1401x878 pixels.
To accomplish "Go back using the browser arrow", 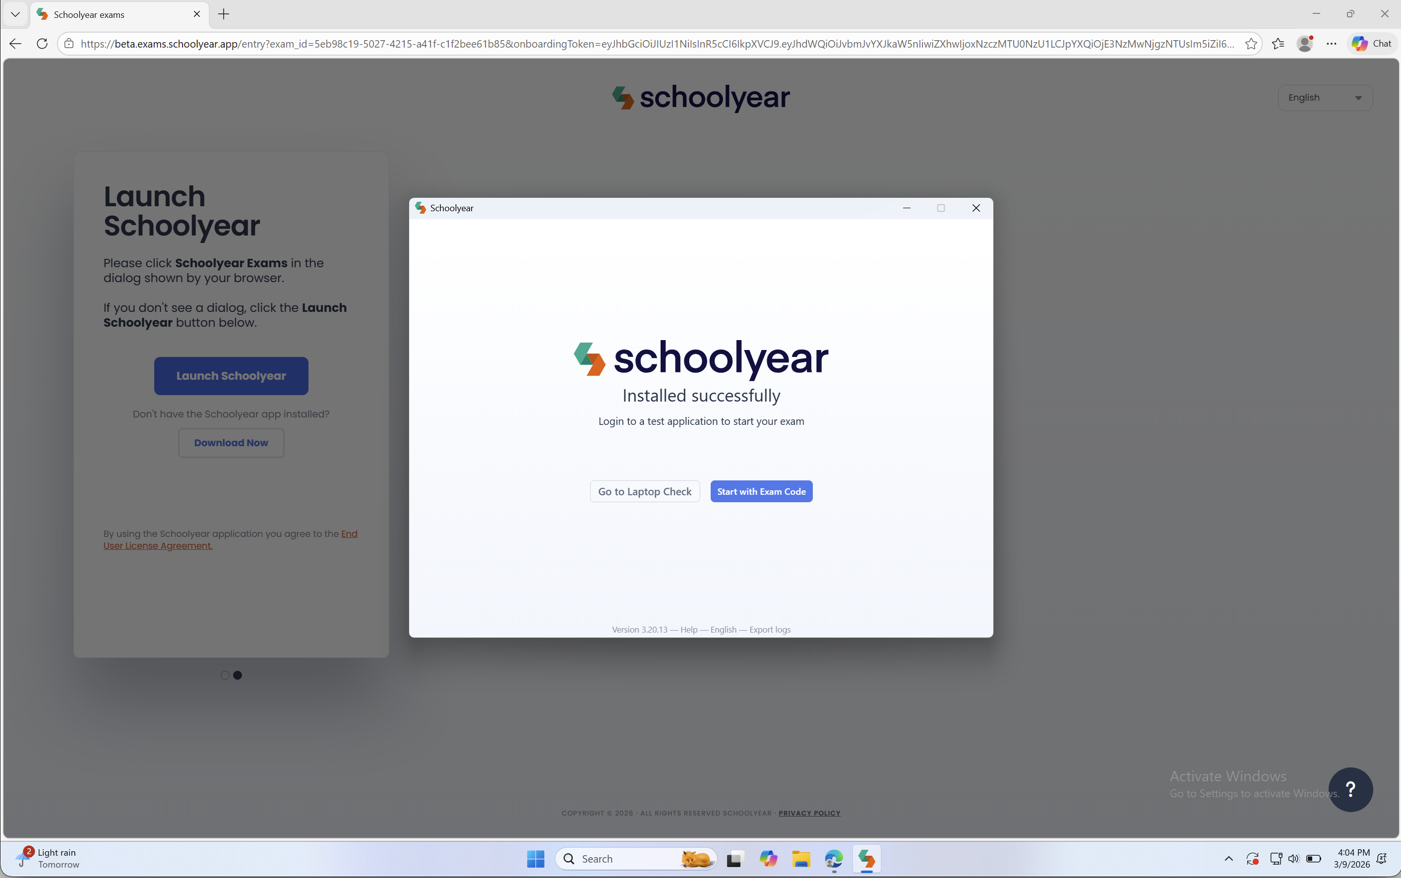I will [x=16, y=44].
